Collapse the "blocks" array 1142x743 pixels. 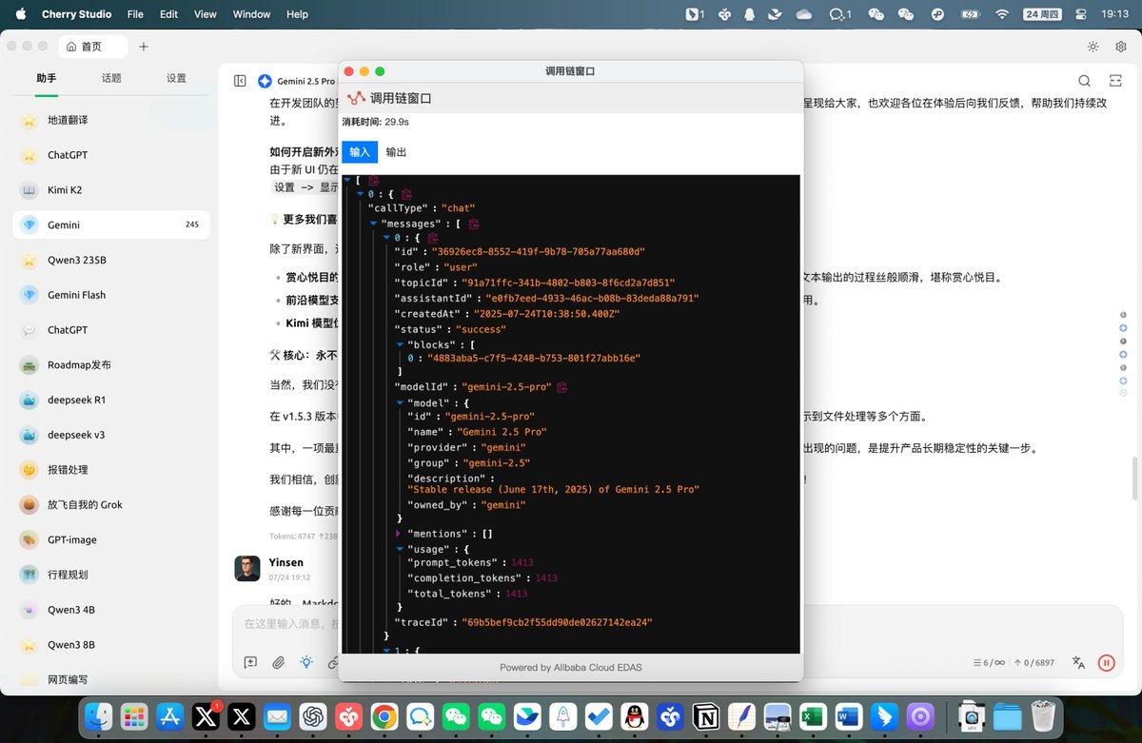[x=400, y=343]
